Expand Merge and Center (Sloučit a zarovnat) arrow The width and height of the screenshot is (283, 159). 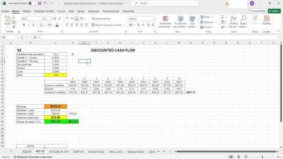124,25
